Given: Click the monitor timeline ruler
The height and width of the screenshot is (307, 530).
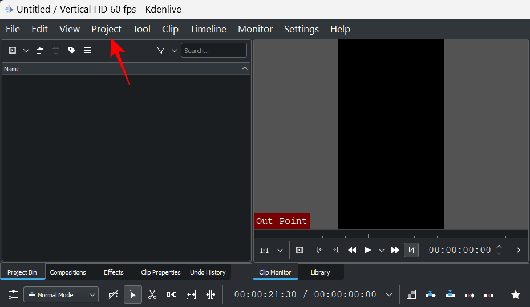Looking at the screenshot, I should pyautogui.click(x=391, y=234).
